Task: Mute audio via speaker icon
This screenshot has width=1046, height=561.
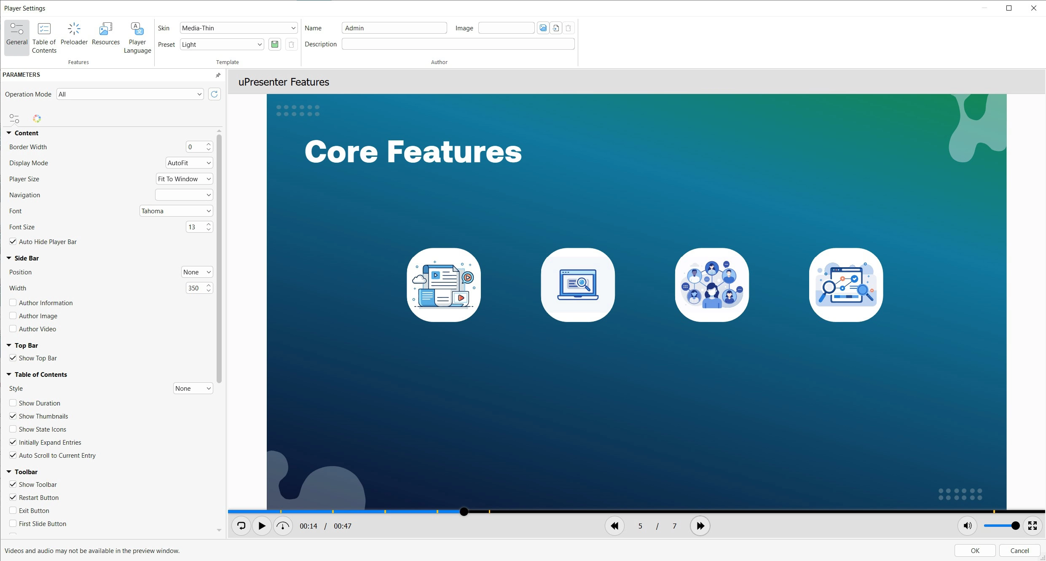Action: pyautogui.click(x=967, y=526)
